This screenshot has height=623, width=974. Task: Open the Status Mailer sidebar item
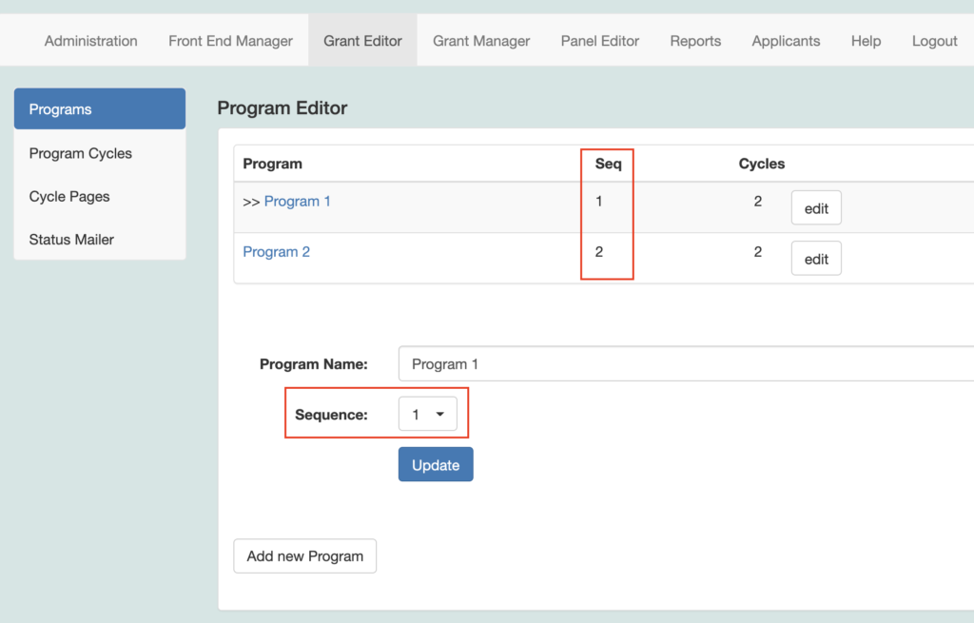tap(71, 240)
